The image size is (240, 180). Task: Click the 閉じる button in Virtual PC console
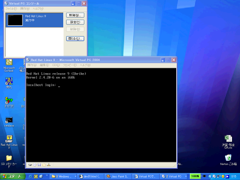tap(75, 38)
